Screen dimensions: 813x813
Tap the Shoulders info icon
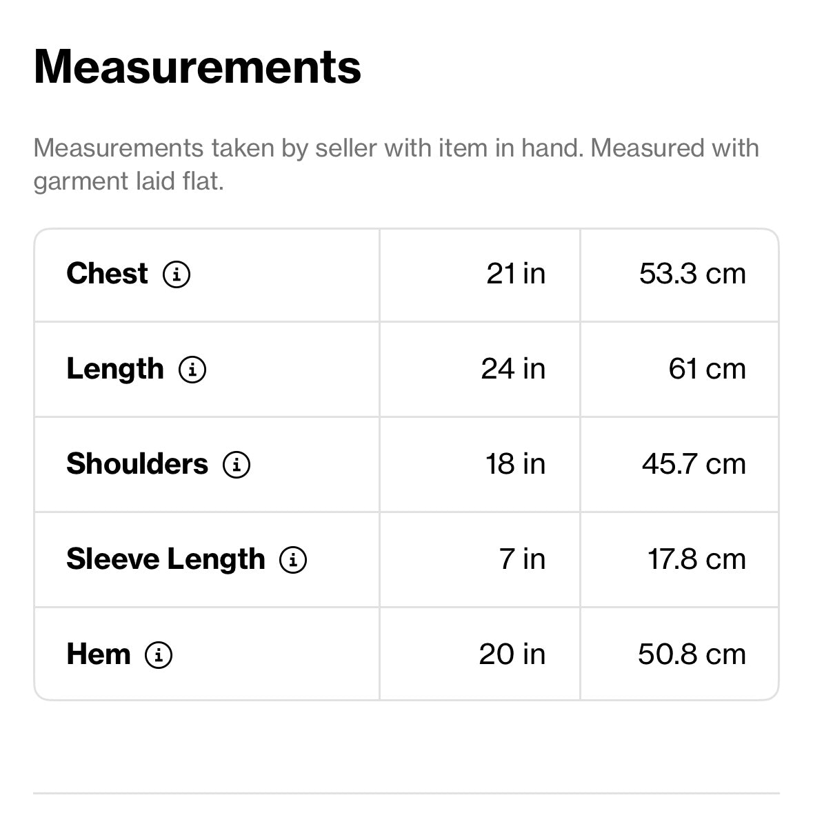click(237, 465)
